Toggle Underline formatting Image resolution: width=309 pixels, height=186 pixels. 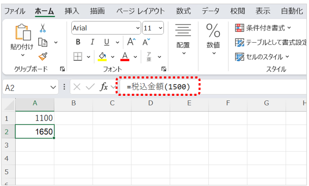point(106,42)
